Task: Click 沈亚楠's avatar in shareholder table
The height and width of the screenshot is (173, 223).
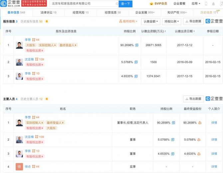Action: [19, 62]
